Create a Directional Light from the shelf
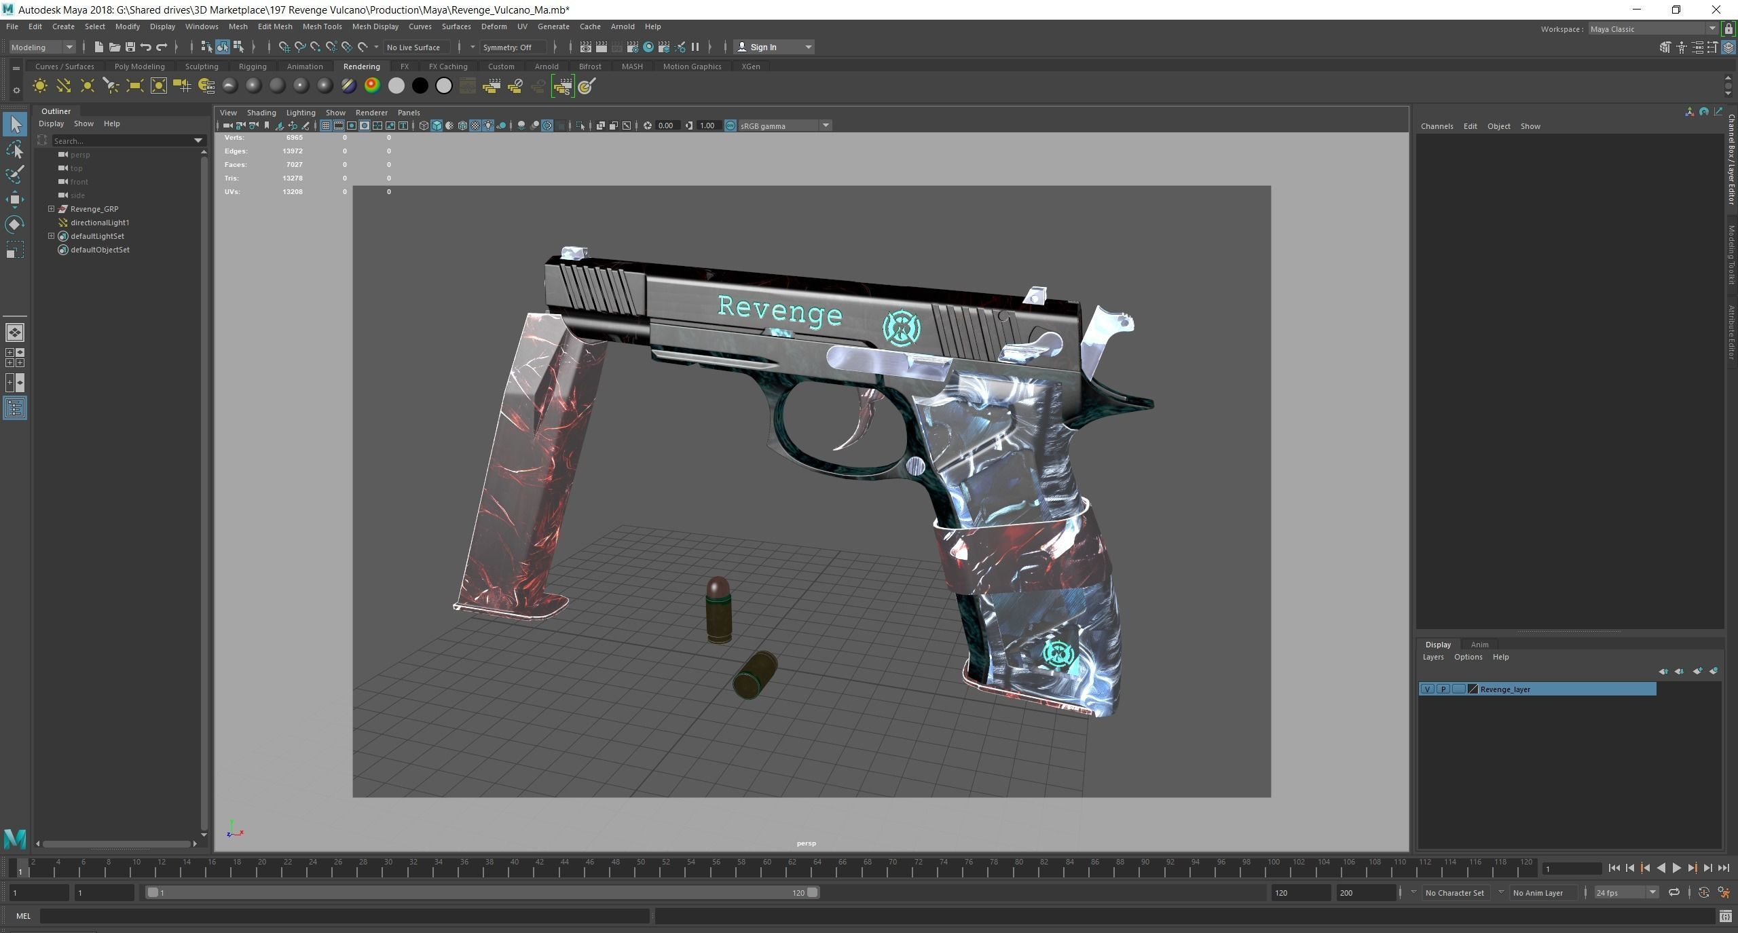Viewport: 1738px width, 933px height. tap(63, 85)
